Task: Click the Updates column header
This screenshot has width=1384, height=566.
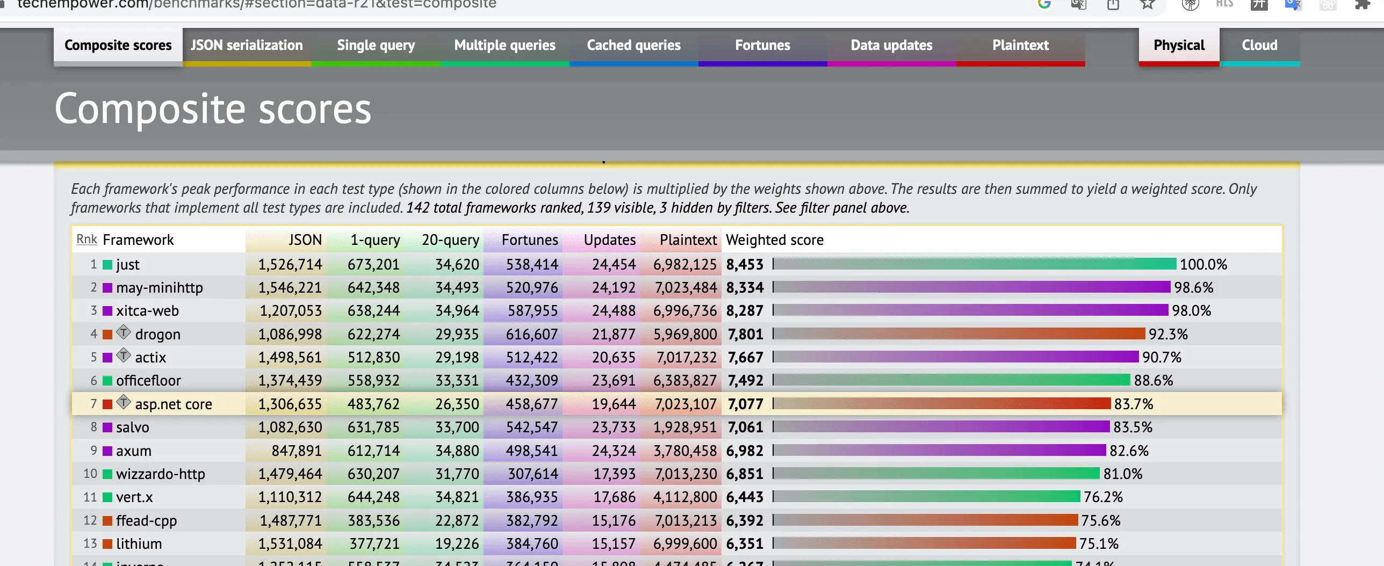Action: pyautogui.click(x=610, y=240)
